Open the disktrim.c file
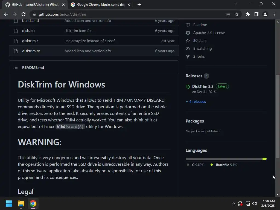The image size is (280, 210). 30,41
